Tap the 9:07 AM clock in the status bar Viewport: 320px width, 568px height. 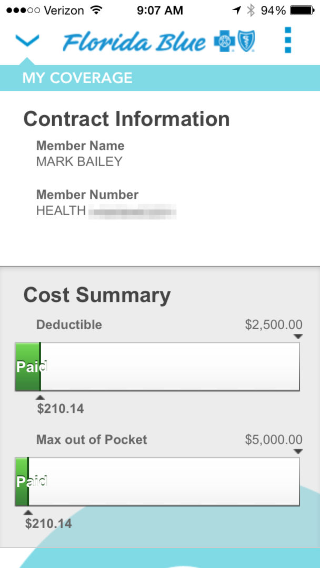pyautogui.click(x=160, y=9)
